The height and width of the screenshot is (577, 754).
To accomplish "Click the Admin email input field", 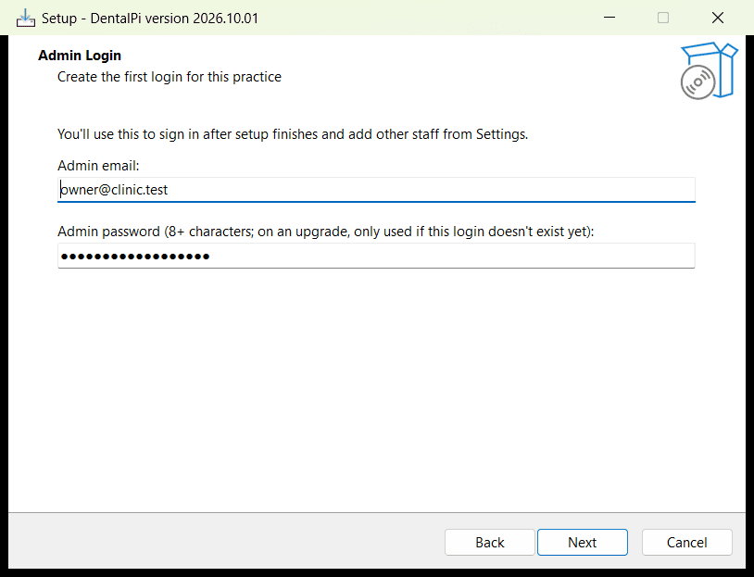I will point(376,190).
